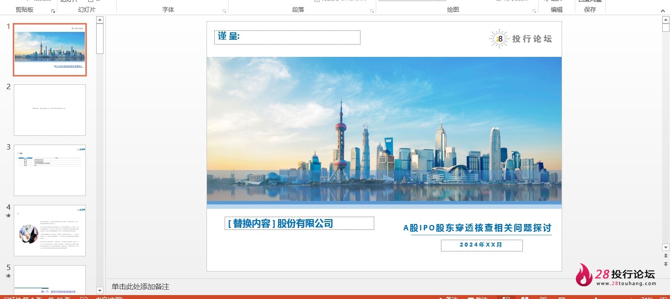Click slide number 3 in thumbnail panel
The width and height of the screenshot is (670, 299).
point(8,147)
